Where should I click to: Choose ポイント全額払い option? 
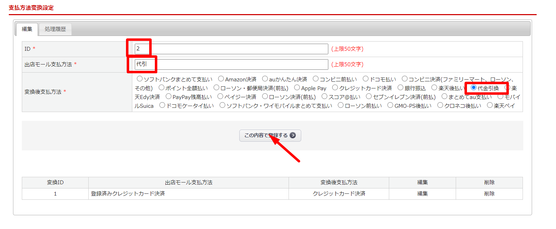[162, 87]
